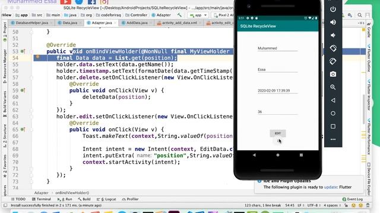Click the onBindViewHolder() breadcrumb below editor

click(x=72, y=193)
